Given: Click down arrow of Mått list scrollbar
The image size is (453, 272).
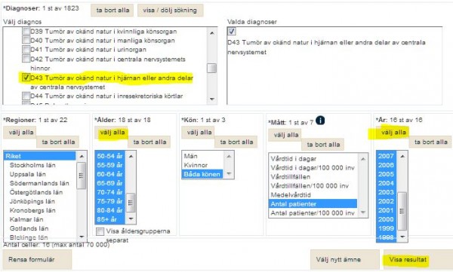Looking at the screenshot, I should click(363, 212).
